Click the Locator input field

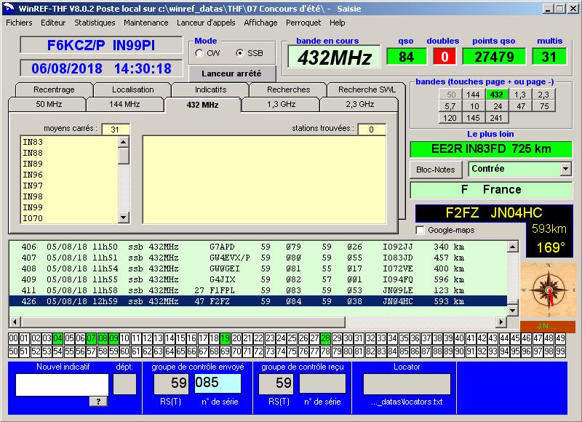point(407,384)
